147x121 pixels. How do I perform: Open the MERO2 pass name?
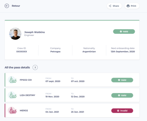click(x=24, y=111)
